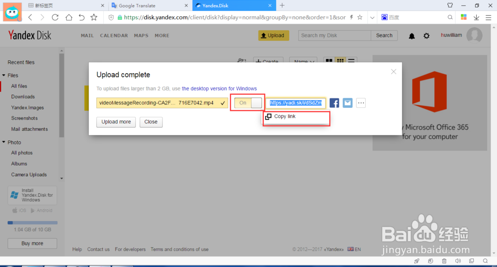This screenshot has height=267, width=497.
Task: Click the browser back arrow
Action: click(x=30, y=17)
